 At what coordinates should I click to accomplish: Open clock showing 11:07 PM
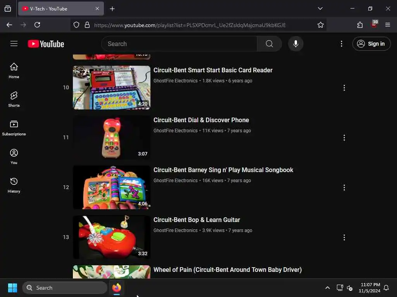point(369,288)
